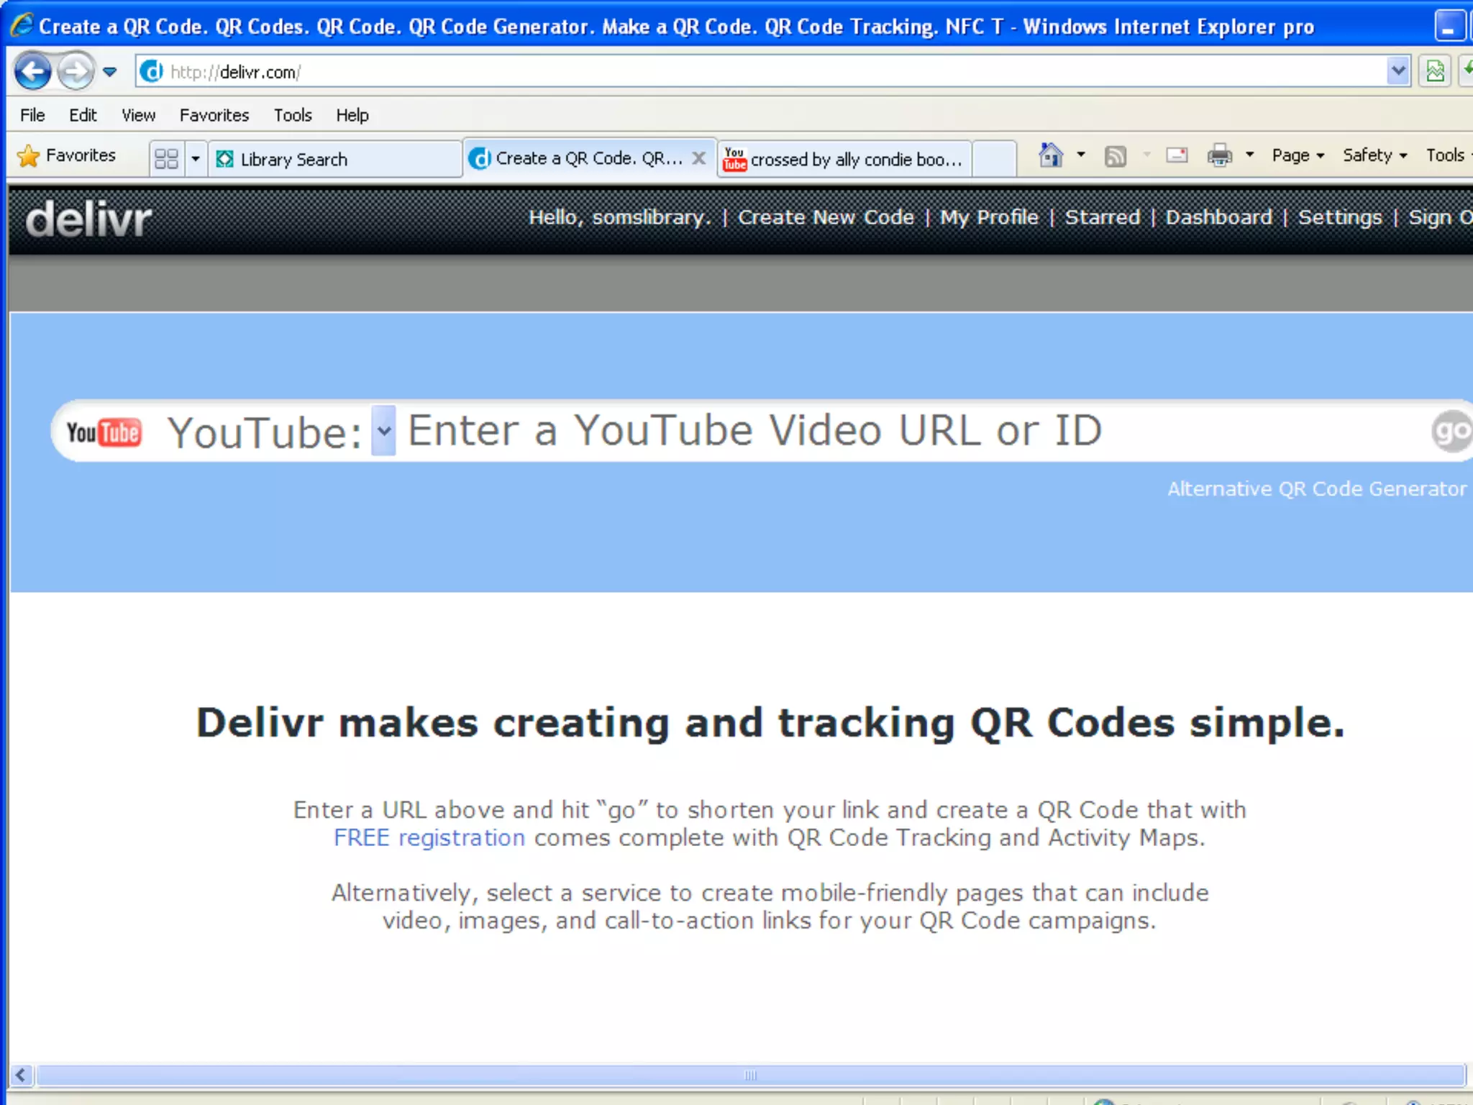The image size is (1473, 1105).
Task: Expand the YouTube service selector dropdown
Action: coord(383,431)
